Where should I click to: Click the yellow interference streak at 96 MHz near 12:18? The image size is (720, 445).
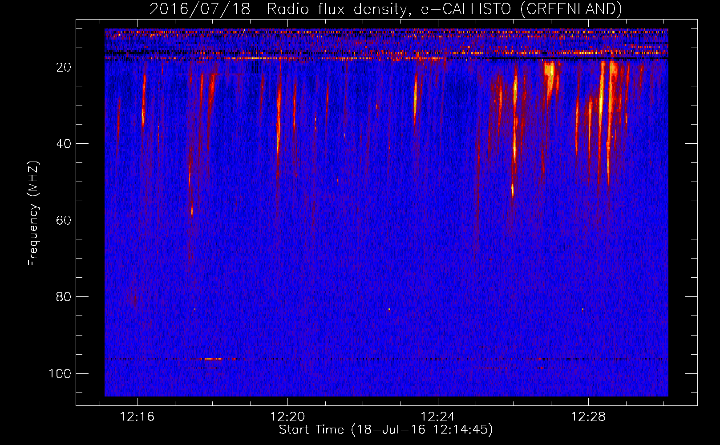click(x=213, y=359)
